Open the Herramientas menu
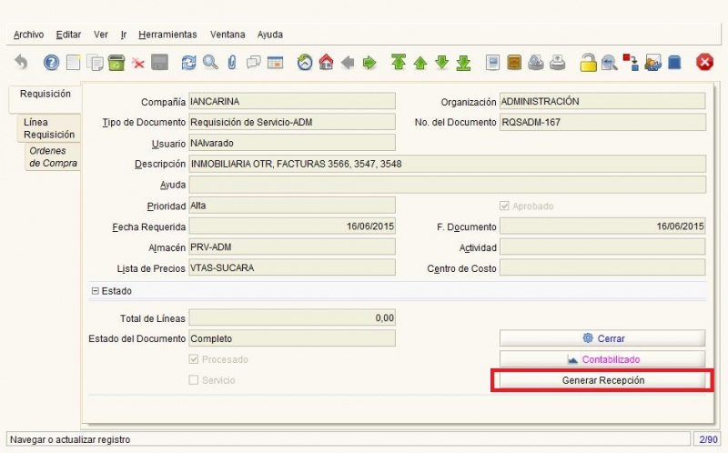Screen dimensions: 728x453 click(167, 35)
